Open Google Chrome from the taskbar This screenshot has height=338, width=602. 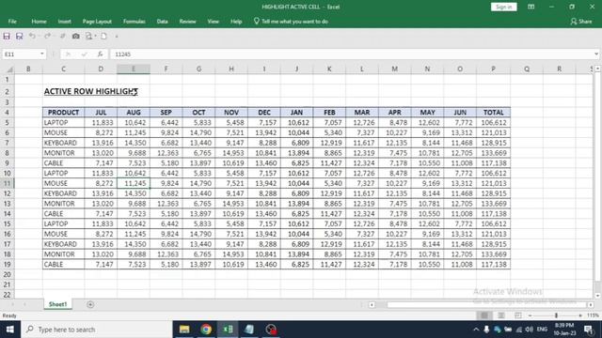(206, 330)
